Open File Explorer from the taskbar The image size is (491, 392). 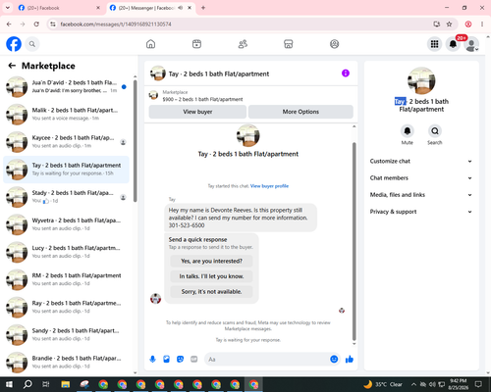pos(66,384)
